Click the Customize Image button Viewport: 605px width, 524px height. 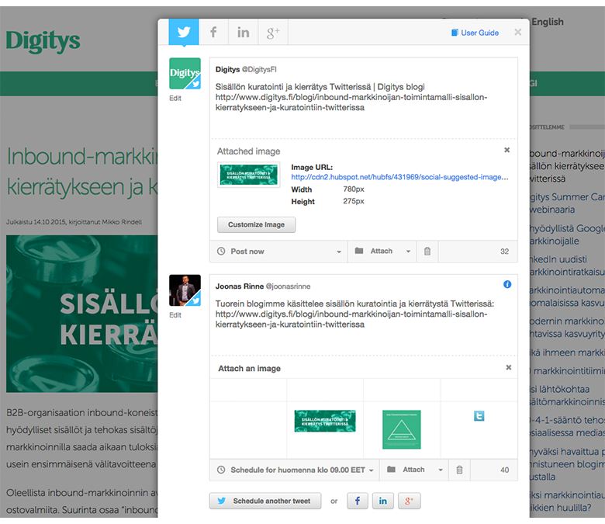(x=256, y=224)
